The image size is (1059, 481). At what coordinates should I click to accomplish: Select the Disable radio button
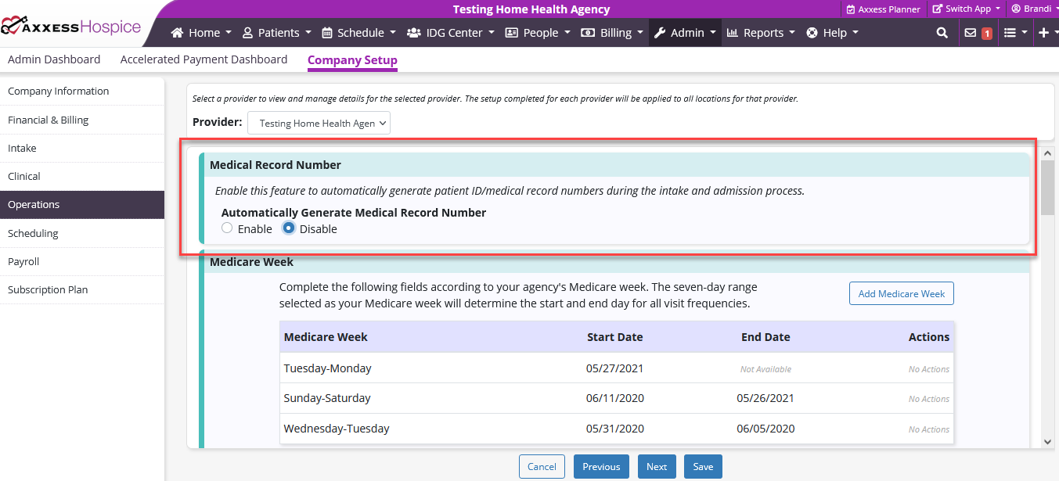click(289, 228)
